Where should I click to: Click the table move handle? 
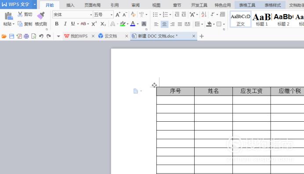154,85
